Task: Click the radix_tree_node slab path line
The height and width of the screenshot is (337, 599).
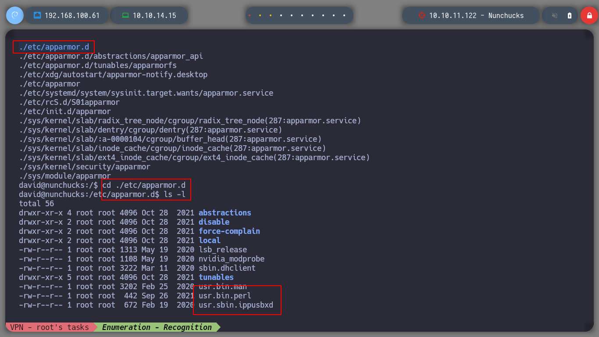Action: [190, 121]
